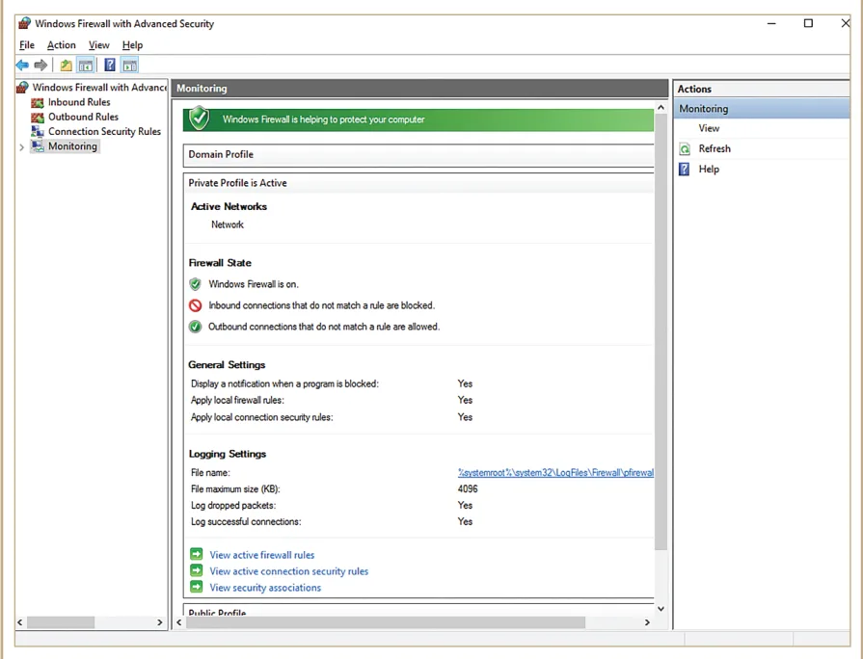Click the 4096 file maximum size value
The height and width of the screenshot is (659, 863).
[468, 489]
